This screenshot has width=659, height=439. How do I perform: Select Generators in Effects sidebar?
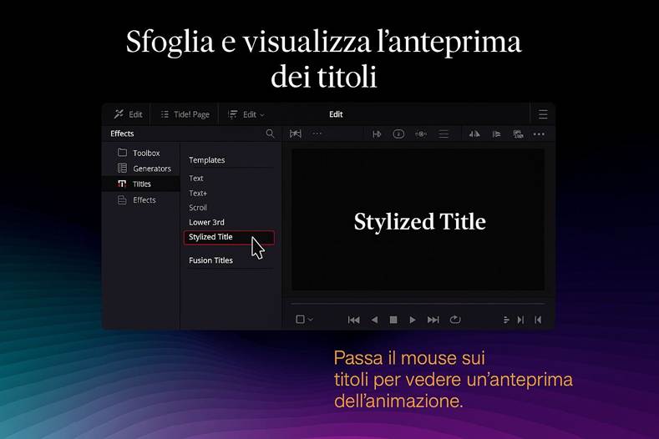[x=141, y=169]
